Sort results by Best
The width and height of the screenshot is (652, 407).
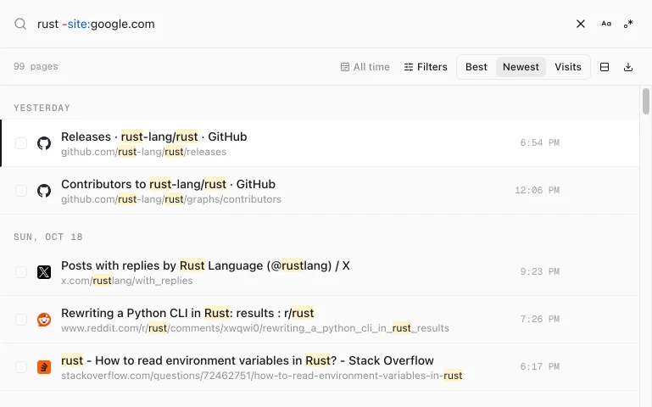tap(476, 67)
